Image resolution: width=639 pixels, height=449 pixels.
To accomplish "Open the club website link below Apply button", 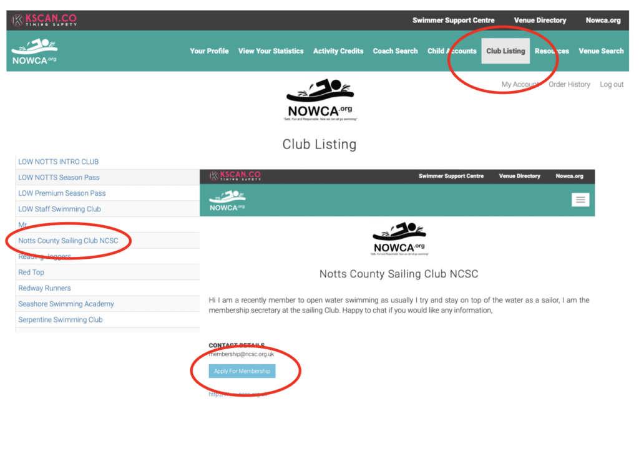I will coord(238,394).
